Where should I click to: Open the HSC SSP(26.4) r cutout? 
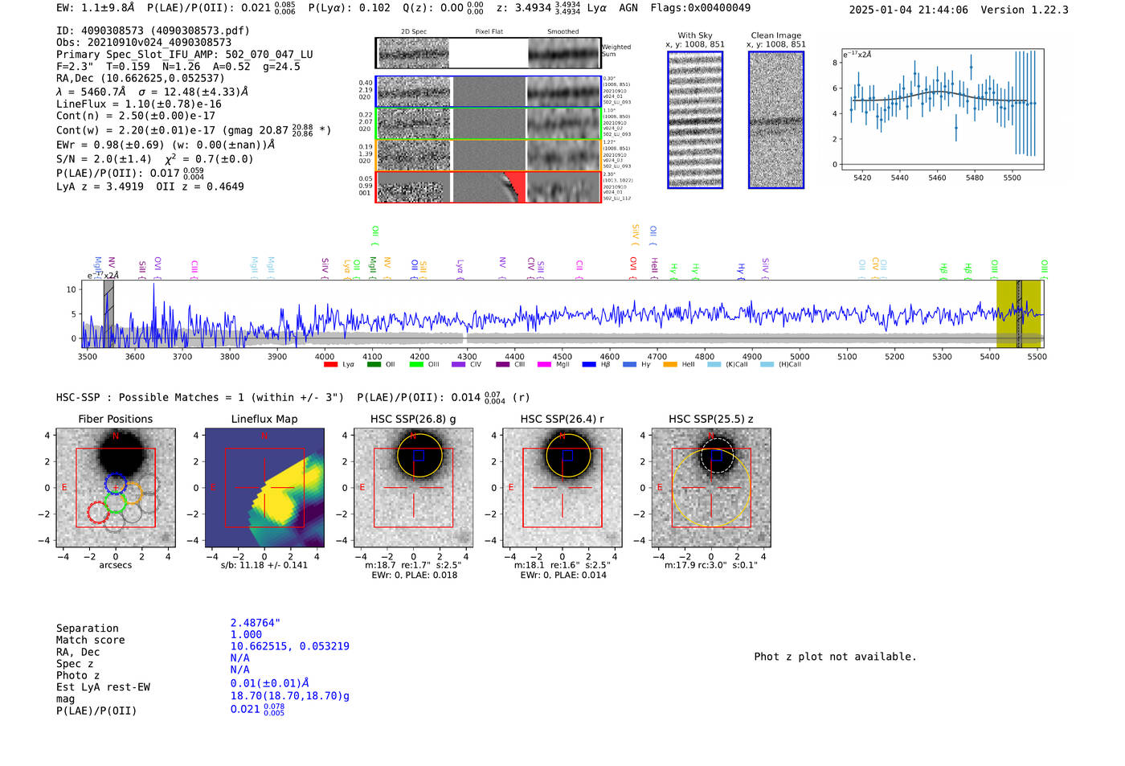click(562, 488)
